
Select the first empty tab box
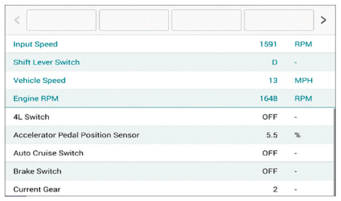coord(61,20)
